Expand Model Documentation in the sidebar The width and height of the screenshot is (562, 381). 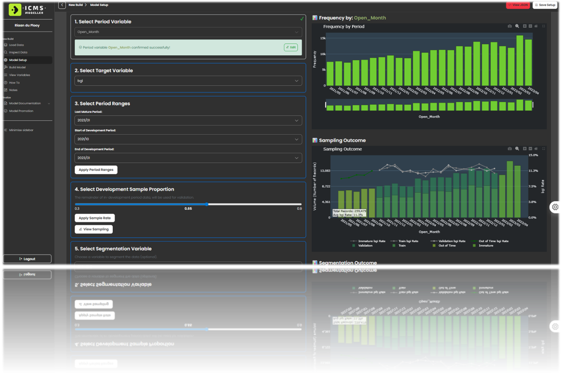(x=49, y=103)
